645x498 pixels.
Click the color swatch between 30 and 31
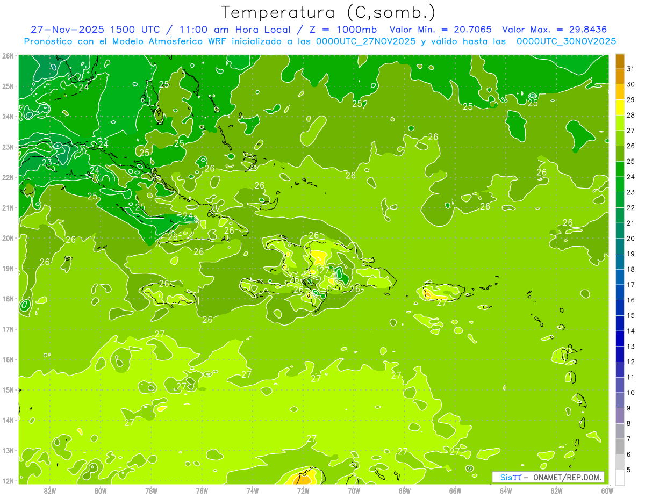[x=620, y=76]
